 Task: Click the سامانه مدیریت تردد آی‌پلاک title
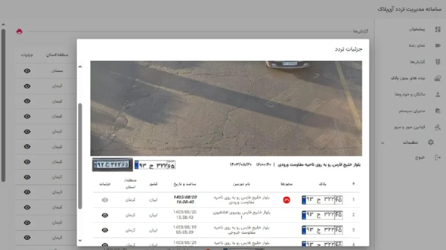tap(409, 9)
